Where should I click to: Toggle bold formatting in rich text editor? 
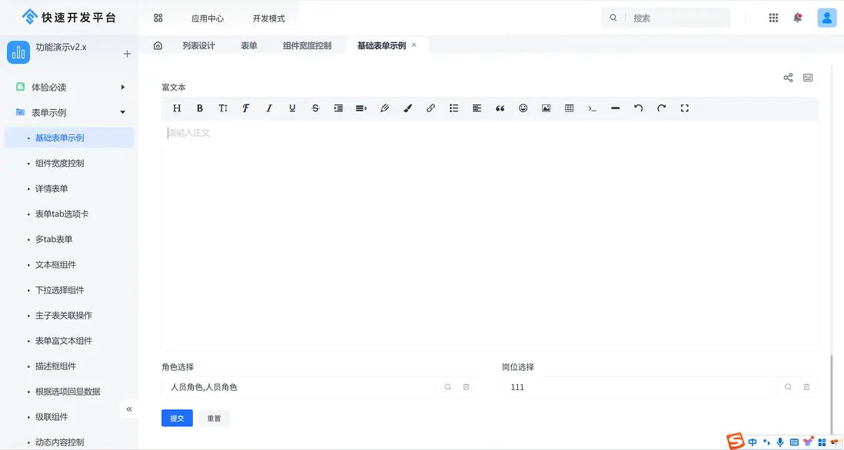(200, 108)
